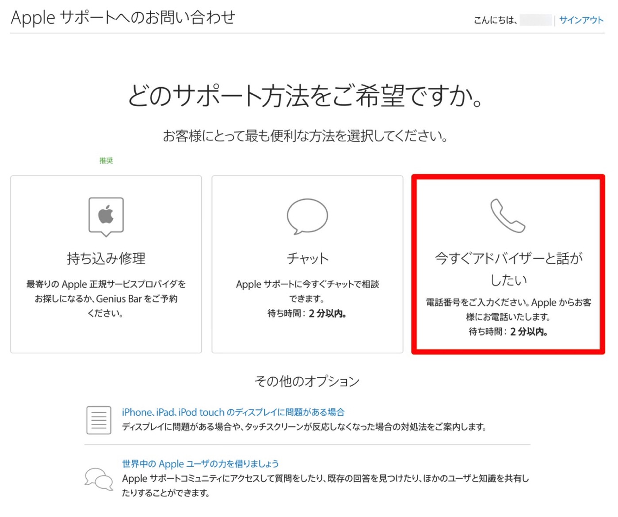Click the document article icon
This screenshot has height=517, width=618.
(x=99, y=420)
